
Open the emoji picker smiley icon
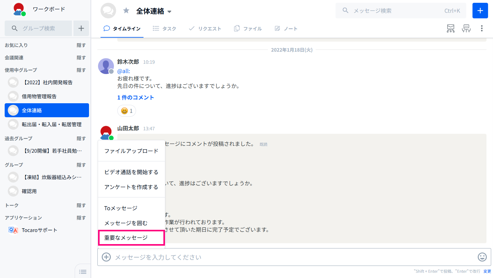click(482, 257)
